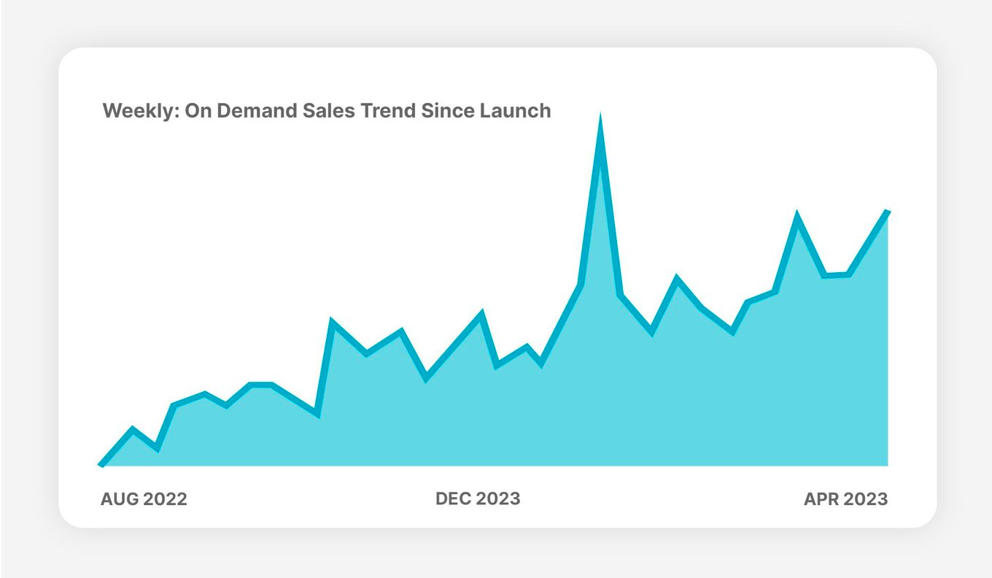Select the AUG 2022 axis label
Image resolution: width=992 pixels, height=578 pixels.
143,499
